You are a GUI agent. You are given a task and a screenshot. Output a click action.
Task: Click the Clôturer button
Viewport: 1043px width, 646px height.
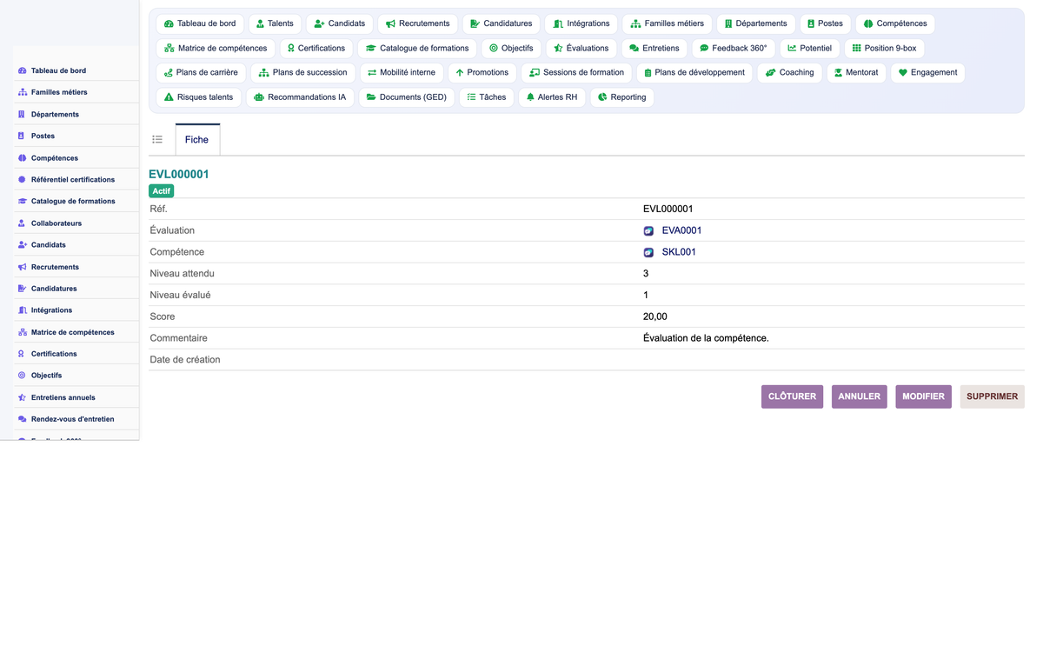click(792, 396)
